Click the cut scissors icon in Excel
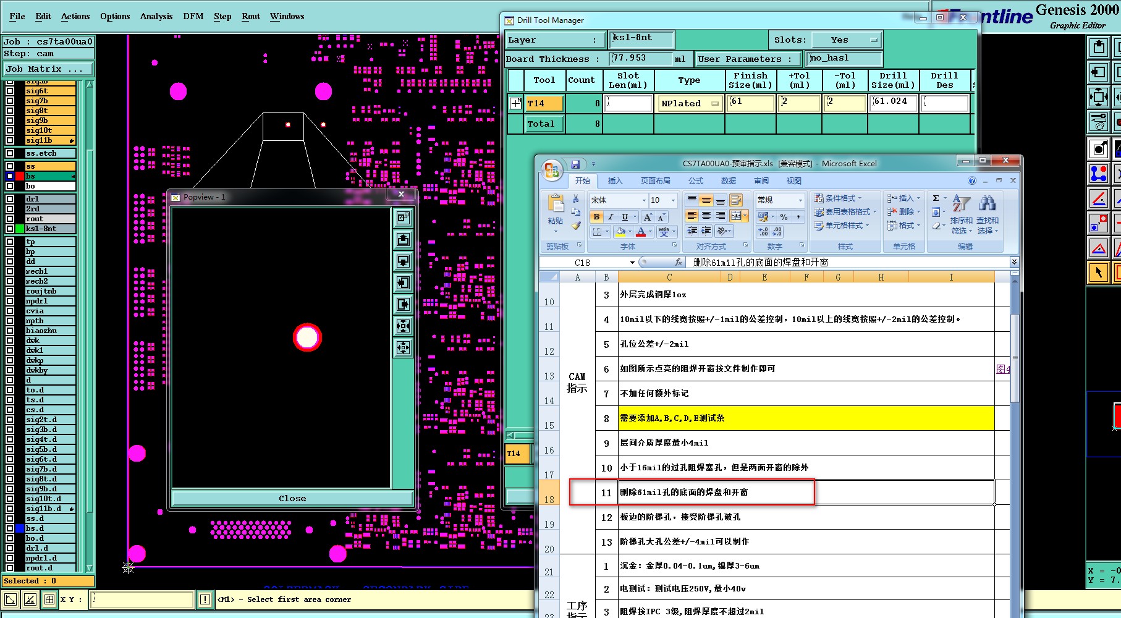The height and width of the screenshot is (618, 1121). [576, 199]
